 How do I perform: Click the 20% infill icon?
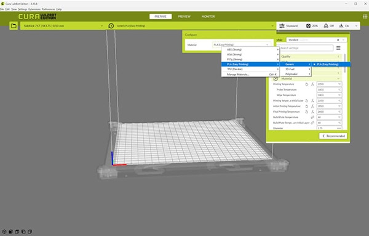[308, 26]
